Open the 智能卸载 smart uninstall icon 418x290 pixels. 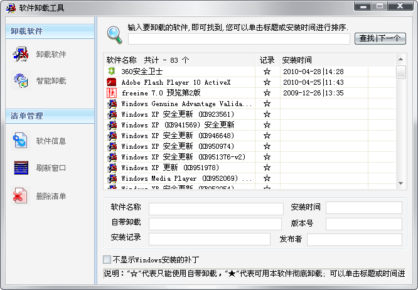click(21, 80)
